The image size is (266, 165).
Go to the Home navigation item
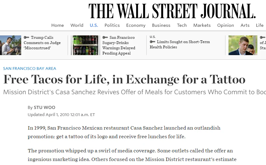point(58,25)
